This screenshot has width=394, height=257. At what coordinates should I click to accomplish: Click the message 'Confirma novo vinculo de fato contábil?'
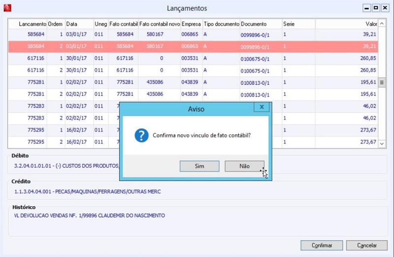click(201, 136)
